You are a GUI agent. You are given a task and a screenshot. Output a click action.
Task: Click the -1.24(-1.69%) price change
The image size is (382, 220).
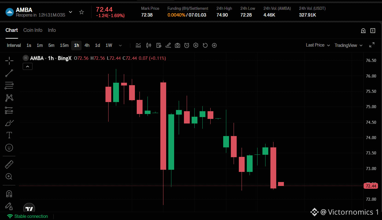pyautogui.click(x=110, y=16)
